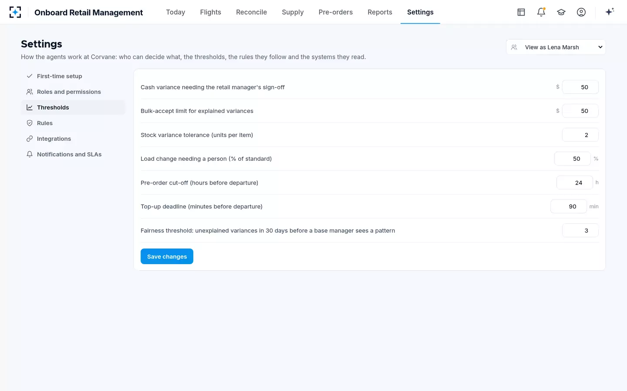Click the Settings page heading
The height and width of the screenshot is (391, 627).
[41, 44]
